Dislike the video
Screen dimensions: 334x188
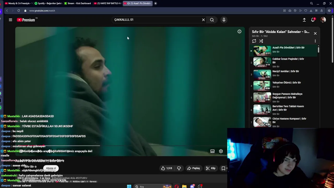pos(179,168)
